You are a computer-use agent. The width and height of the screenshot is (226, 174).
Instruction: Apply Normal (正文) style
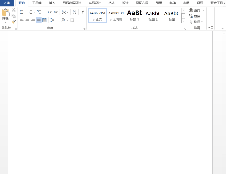(x=98, y=16)
